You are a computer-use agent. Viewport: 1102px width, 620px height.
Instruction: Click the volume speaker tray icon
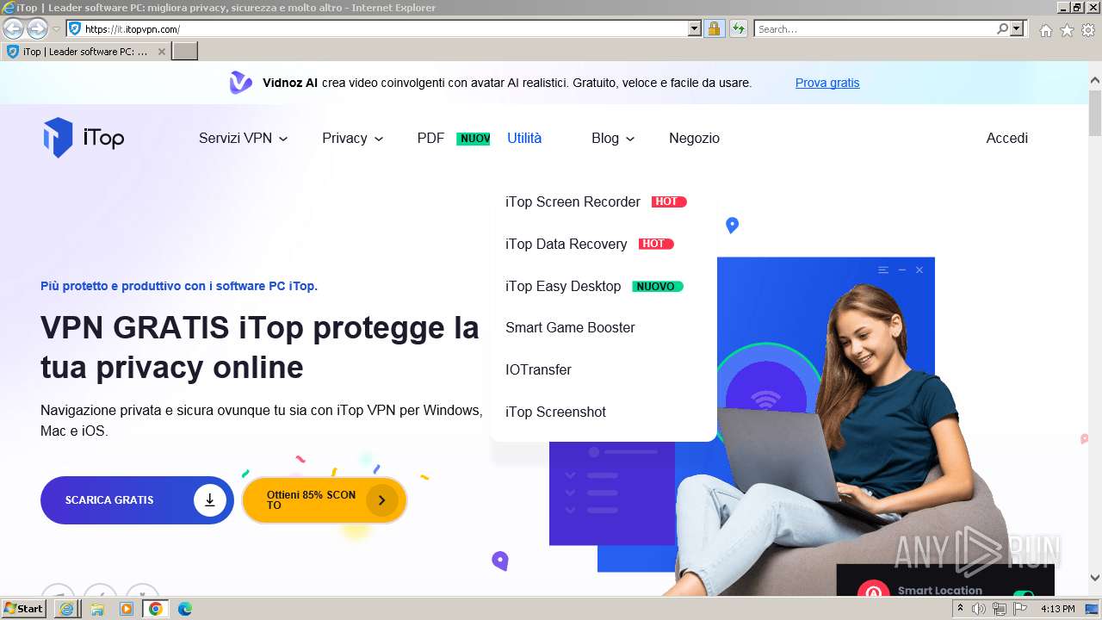[978, 609]
